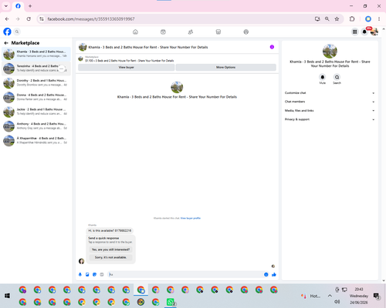Open the Khamla conversation in the list

36,54
